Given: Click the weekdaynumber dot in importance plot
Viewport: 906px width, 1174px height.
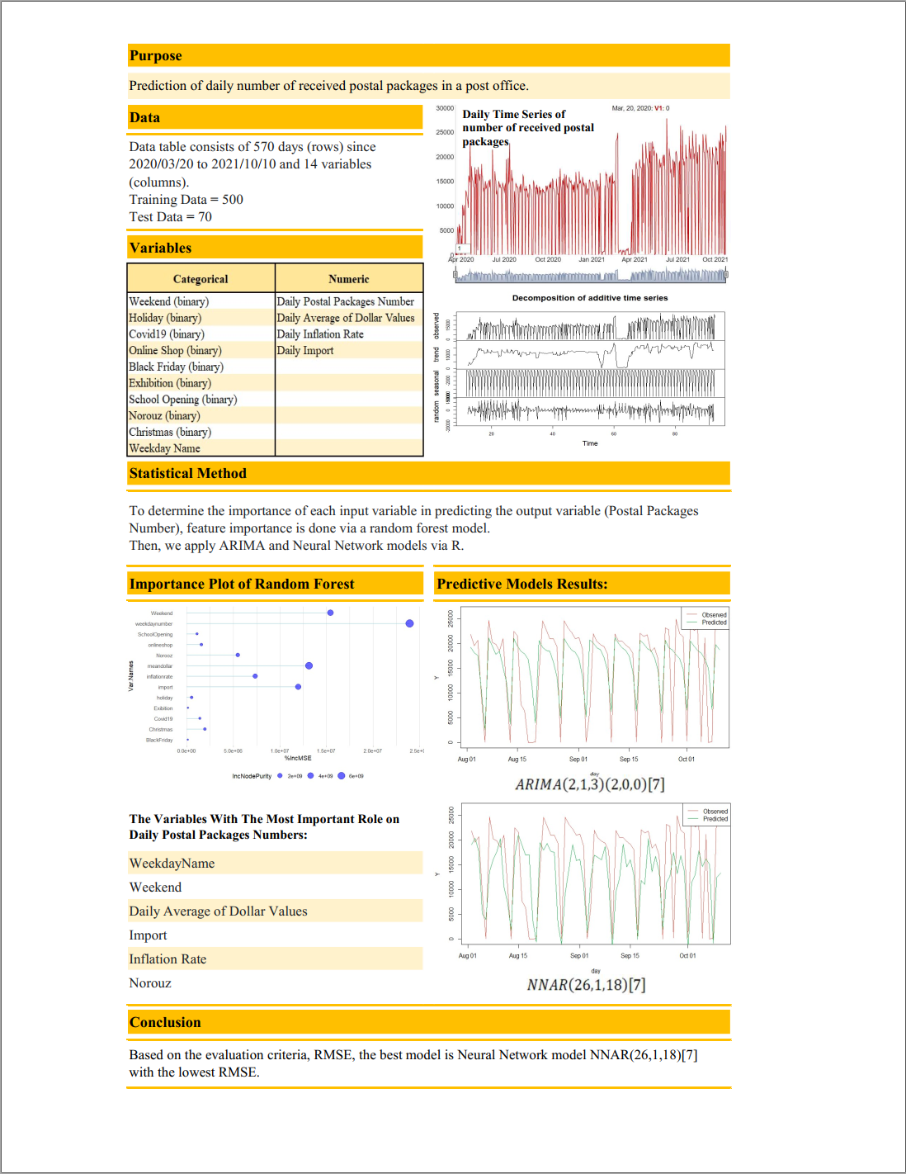Looking at the screenshot, I should (x=409, y=623).
